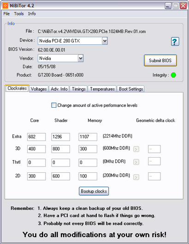Open the Info menu
The height and width of the screenshot is (244, 189).
(32, 14)
